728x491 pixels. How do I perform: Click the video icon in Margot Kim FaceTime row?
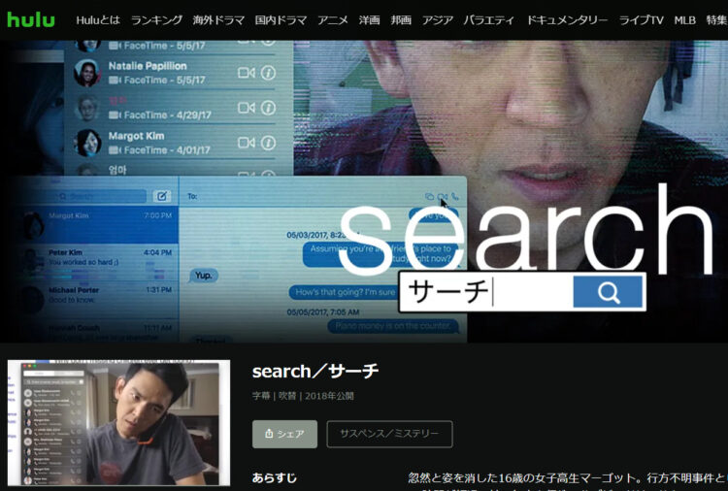point(247,143)
